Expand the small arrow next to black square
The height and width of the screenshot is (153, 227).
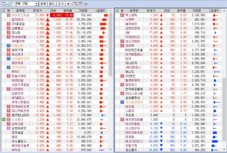coord(72,4)
